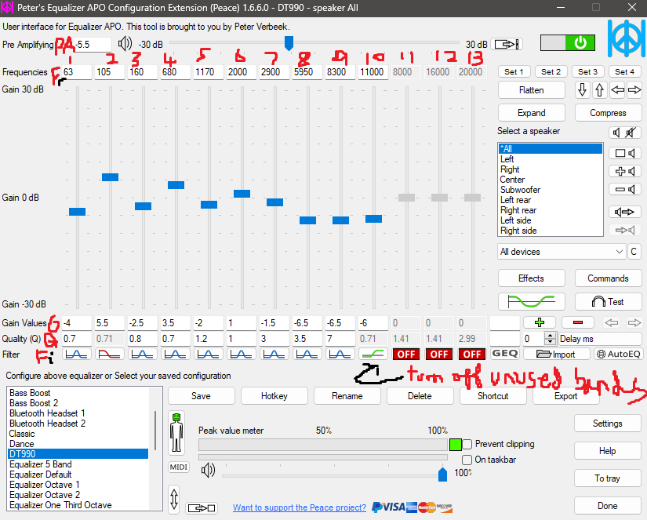The image size is (647, 520).
Task: Open the filter type button under 5950 Hz
Action: (x=307, y=354)
